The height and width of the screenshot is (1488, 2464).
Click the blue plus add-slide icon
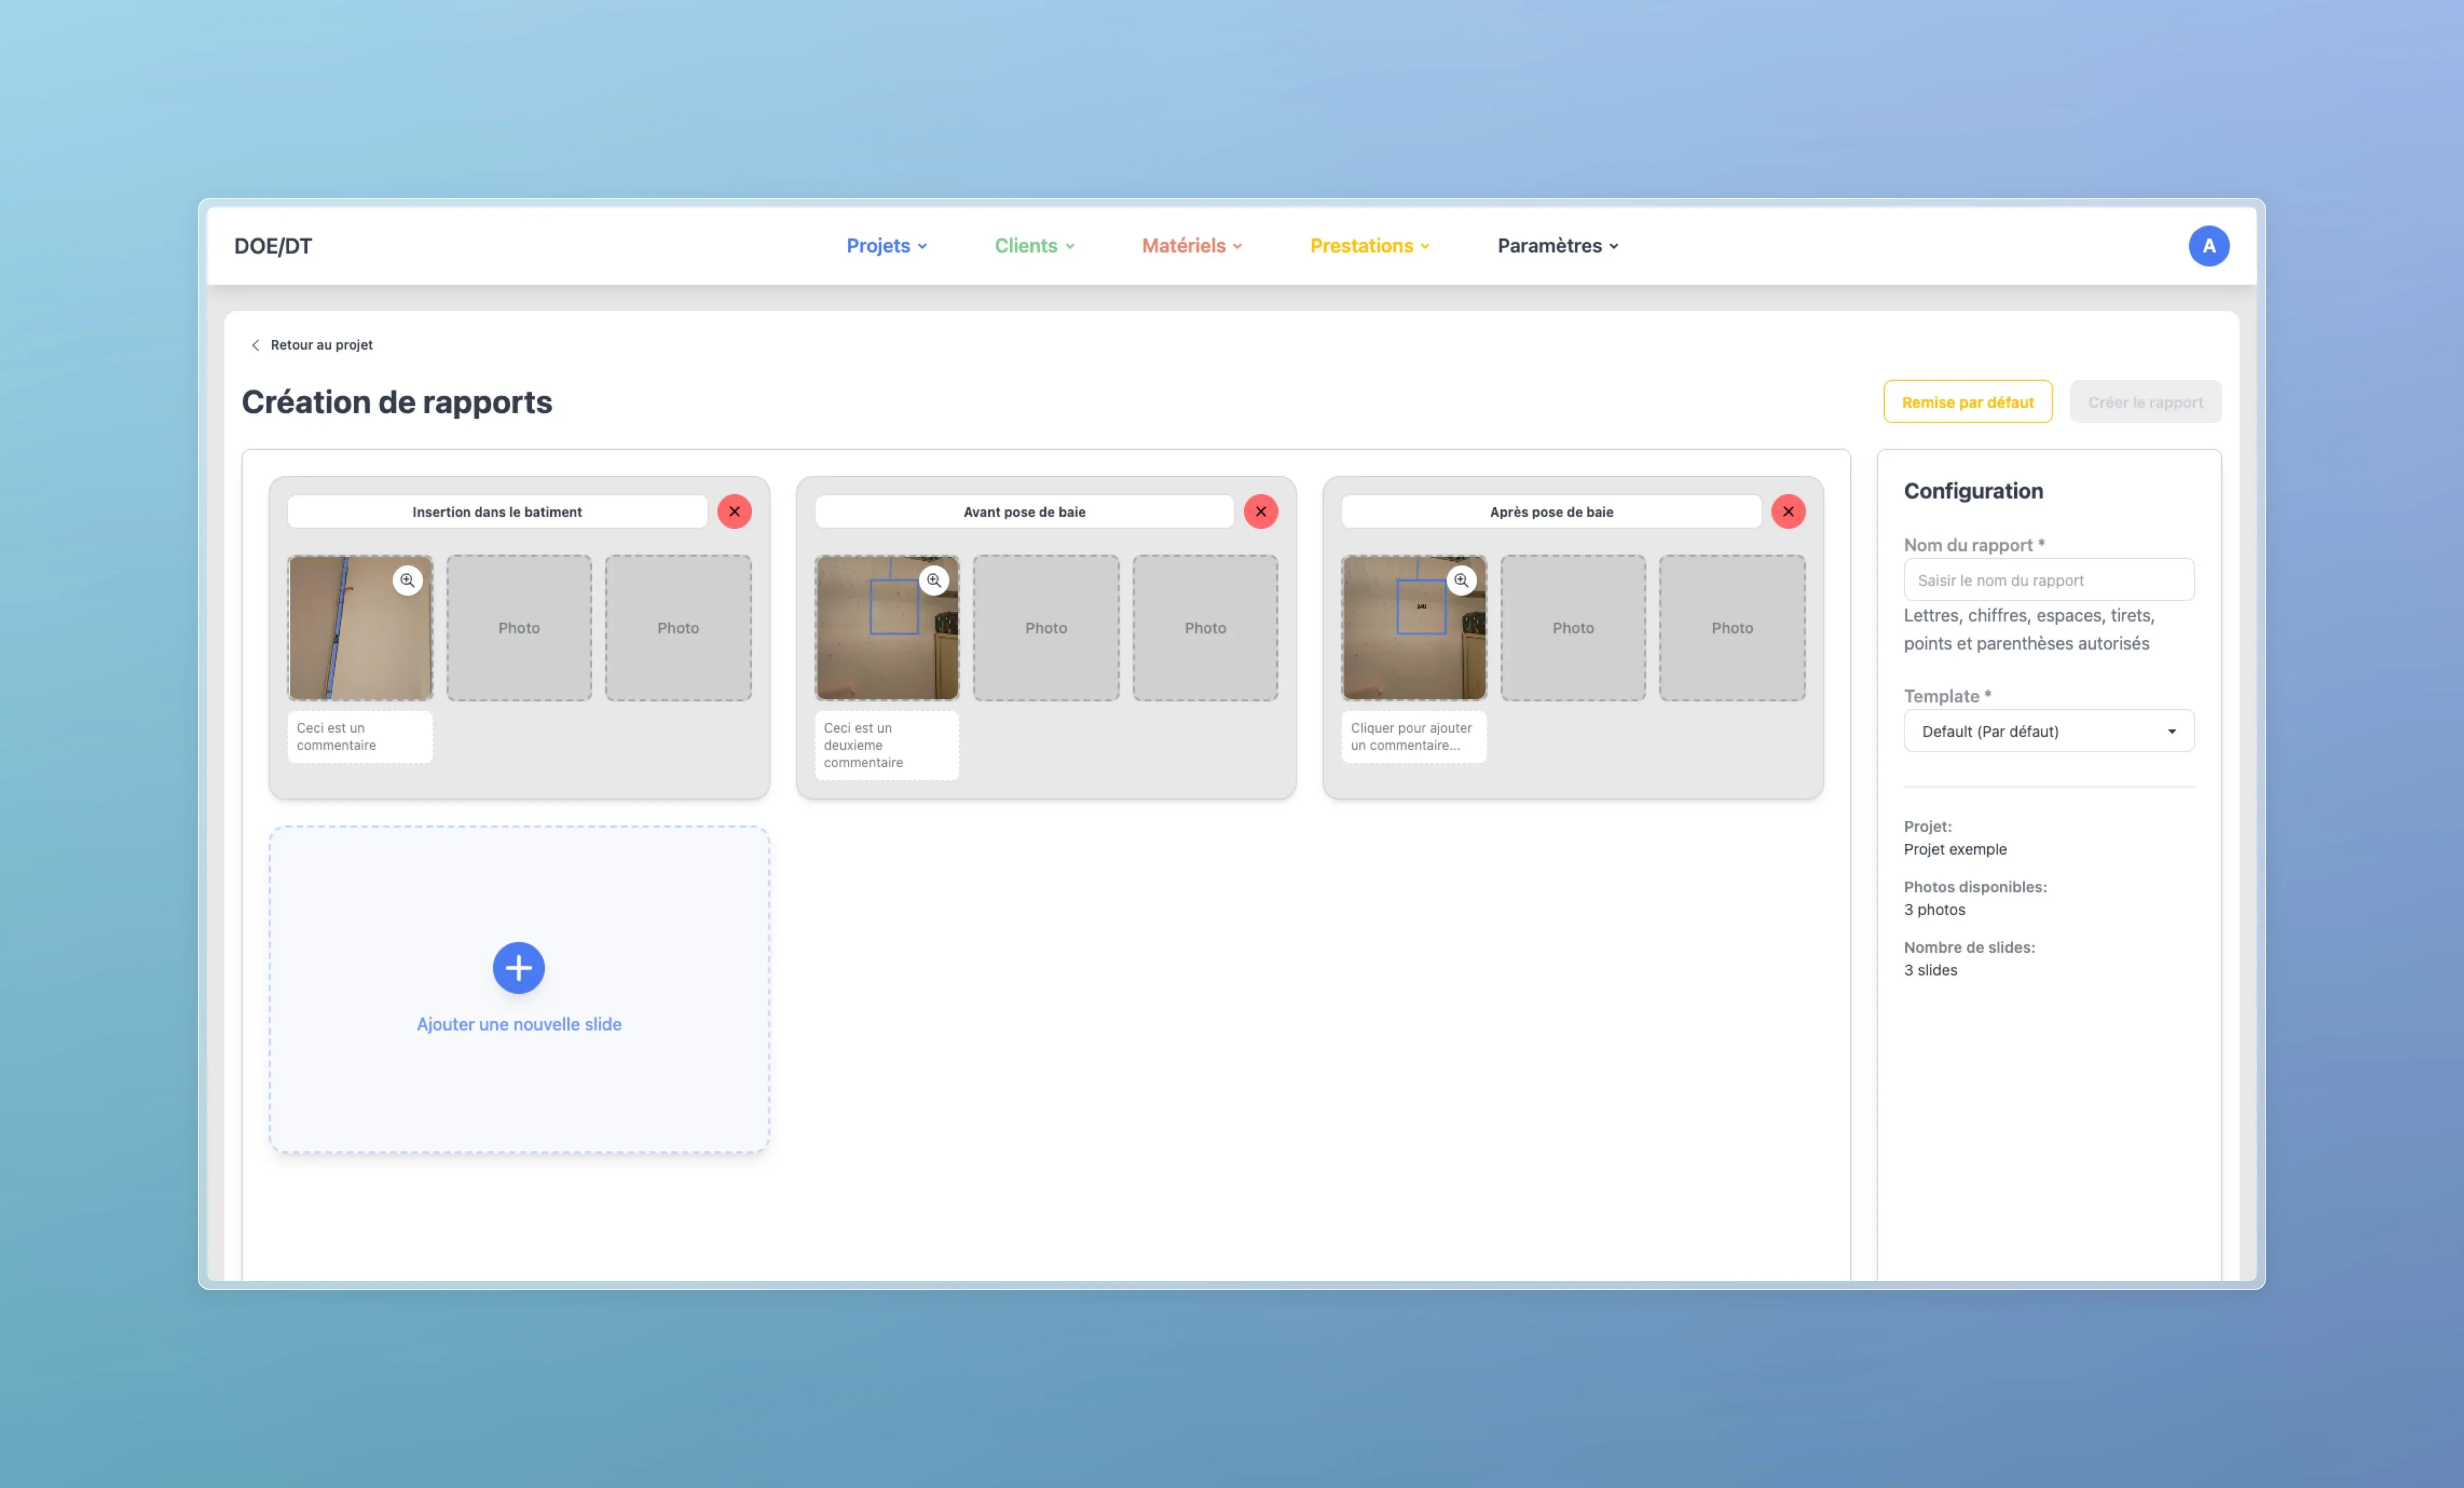point(518,967)
